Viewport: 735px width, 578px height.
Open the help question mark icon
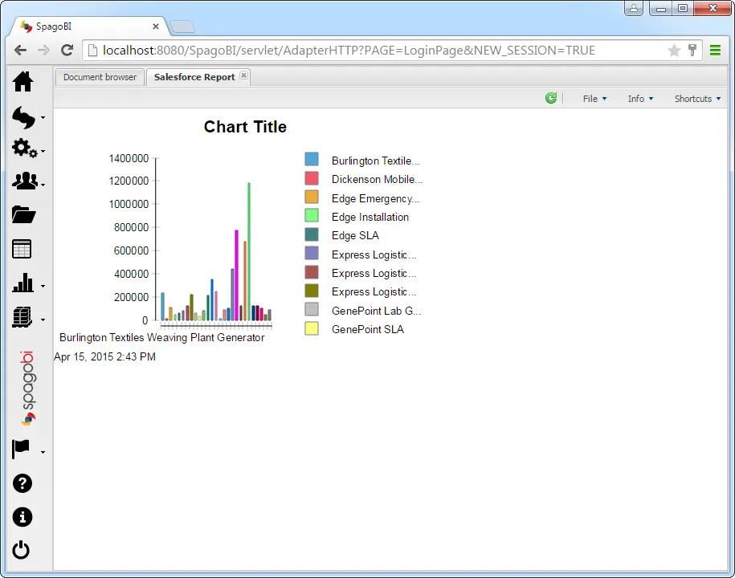tap(22, 483)
